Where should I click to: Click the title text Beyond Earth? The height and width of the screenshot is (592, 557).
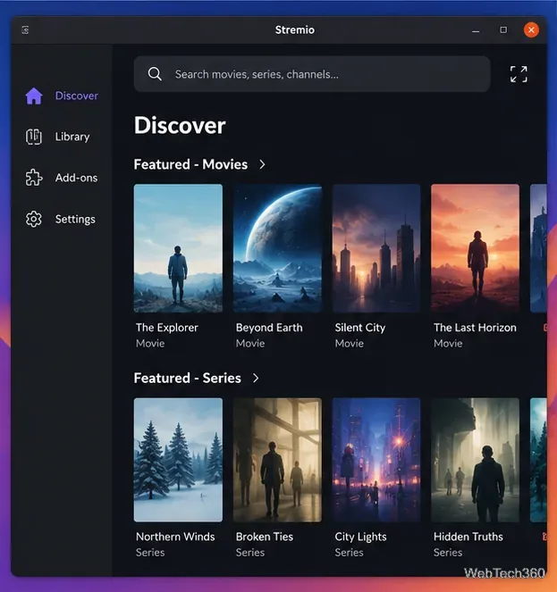(269, 328)
